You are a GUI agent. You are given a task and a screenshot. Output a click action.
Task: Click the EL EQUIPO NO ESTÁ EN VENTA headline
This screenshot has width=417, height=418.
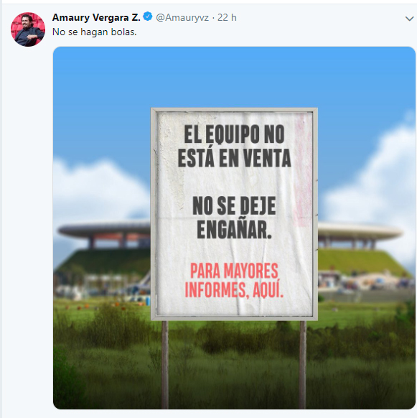(x=234, y=146)
